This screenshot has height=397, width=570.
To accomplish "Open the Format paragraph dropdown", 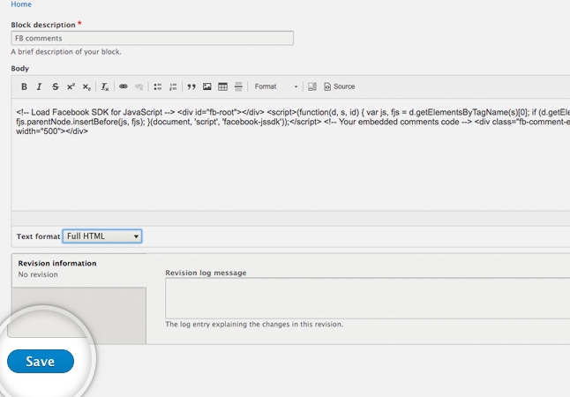I will coord(276,86).
